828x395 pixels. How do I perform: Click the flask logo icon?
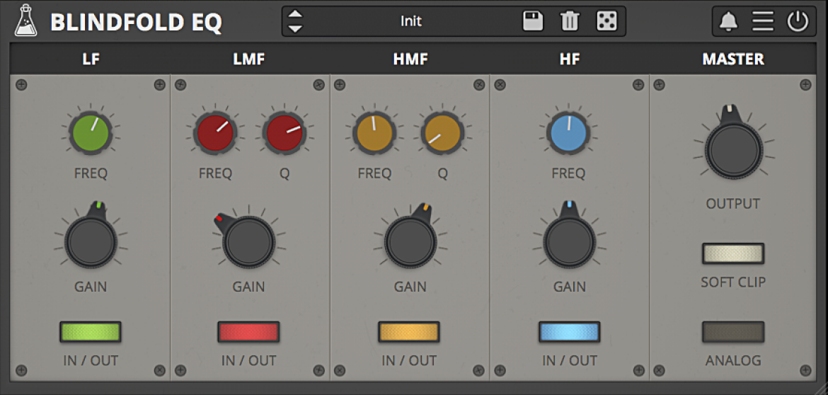[x=25, y=21]
